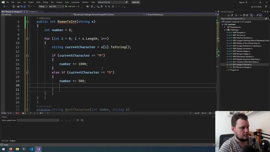This screenshot has height=152, width=270.
Task: Collapse the LeetCode project node
Action: pyautogui.click(x=223, y=24)
